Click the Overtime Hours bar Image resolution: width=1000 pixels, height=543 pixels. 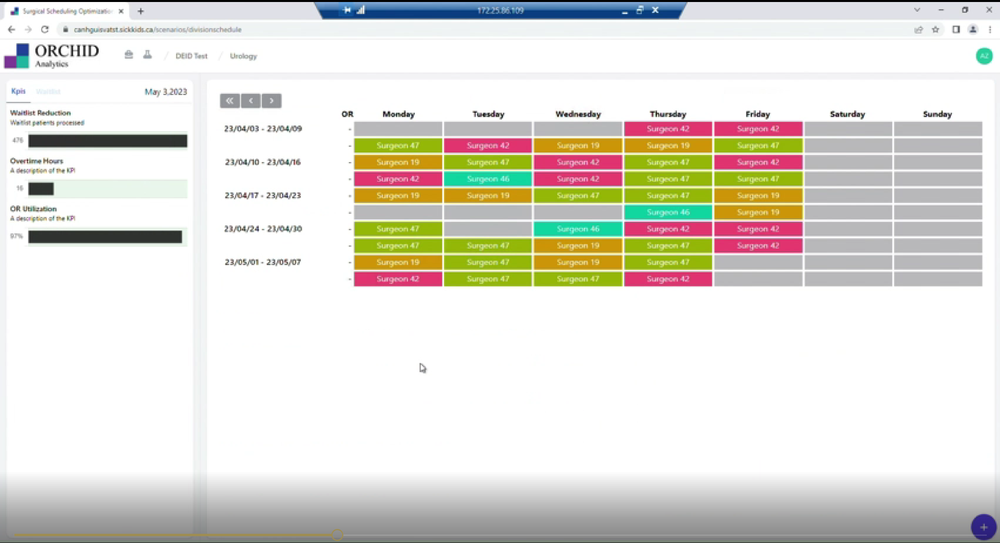41,188
